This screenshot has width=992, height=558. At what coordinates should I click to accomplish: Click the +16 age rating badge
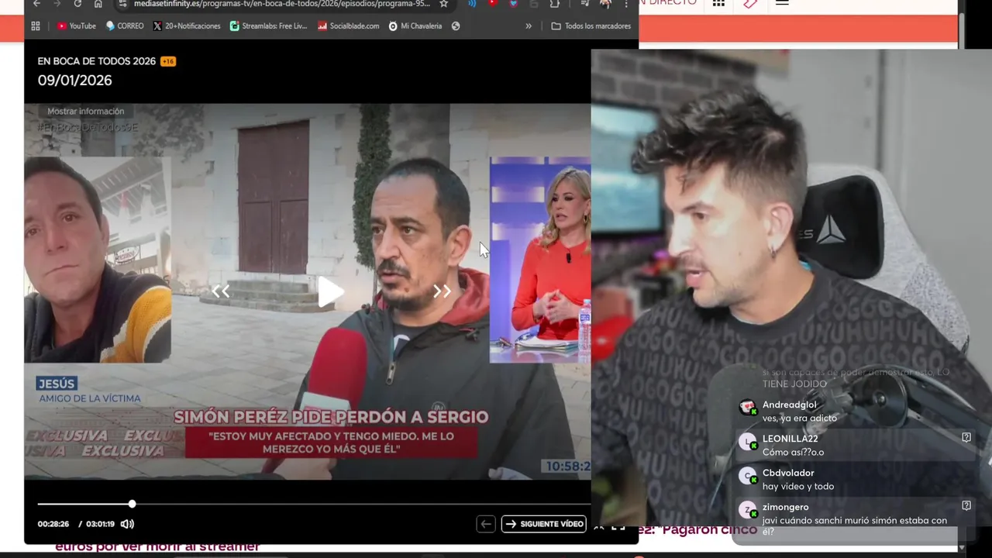click(168, 61)
